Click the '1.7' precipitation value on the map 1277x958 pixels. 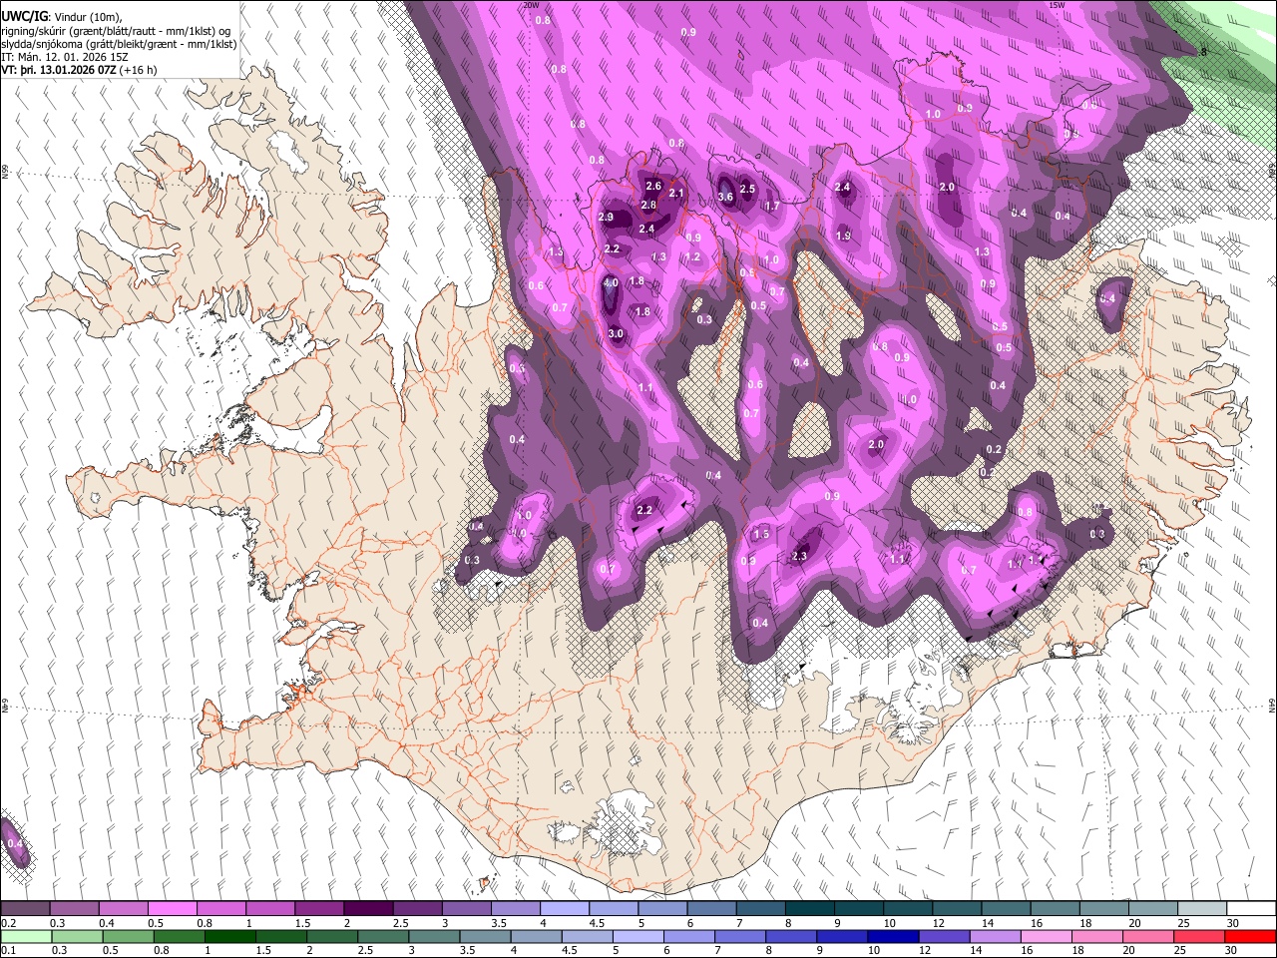(x=772, y=207)
